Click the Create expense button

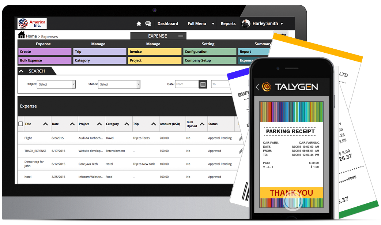[45, 52]
